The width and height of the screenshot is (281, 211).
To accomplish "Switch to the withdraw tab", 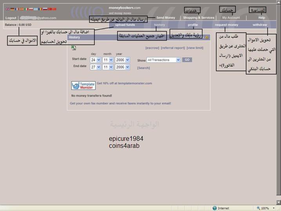I will (259, 25).
